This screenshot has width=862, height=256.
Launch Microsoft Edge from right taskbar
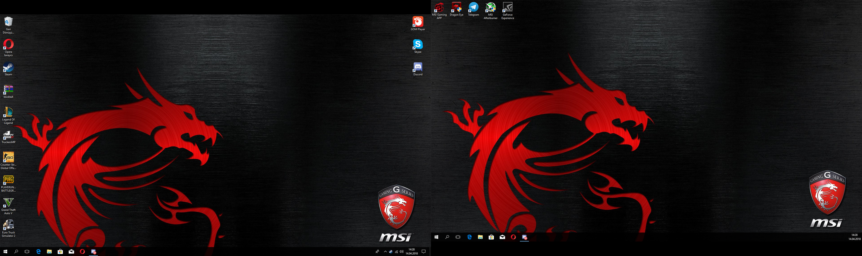[x=469, y=237]
